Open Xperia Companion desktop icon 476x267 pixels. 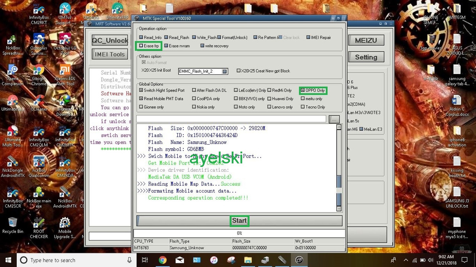(13, 75)
